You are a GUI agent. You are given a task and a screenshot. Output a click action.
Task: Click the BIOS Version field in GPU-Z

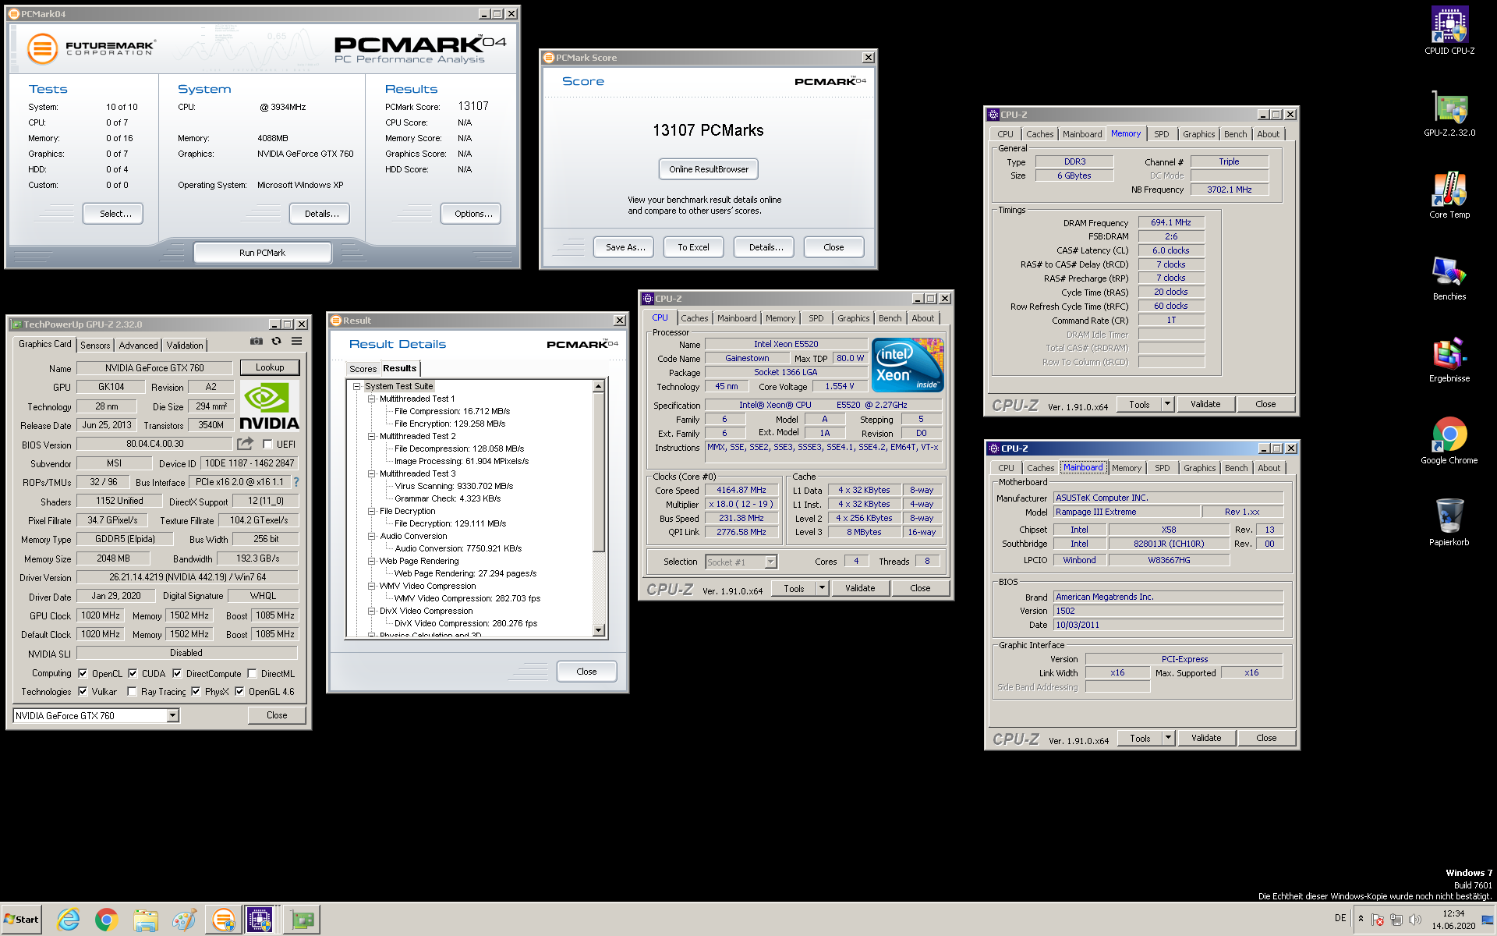coord(154,444)
